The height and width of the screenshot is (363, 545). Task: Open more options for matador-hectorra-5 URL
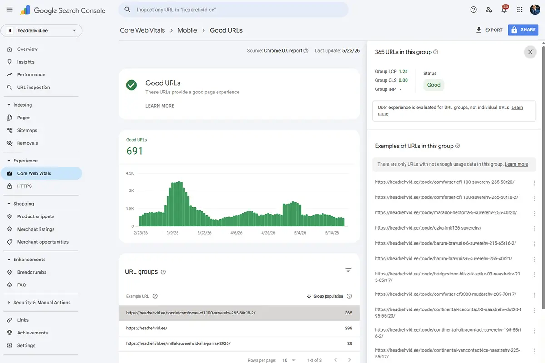point(534,213)
